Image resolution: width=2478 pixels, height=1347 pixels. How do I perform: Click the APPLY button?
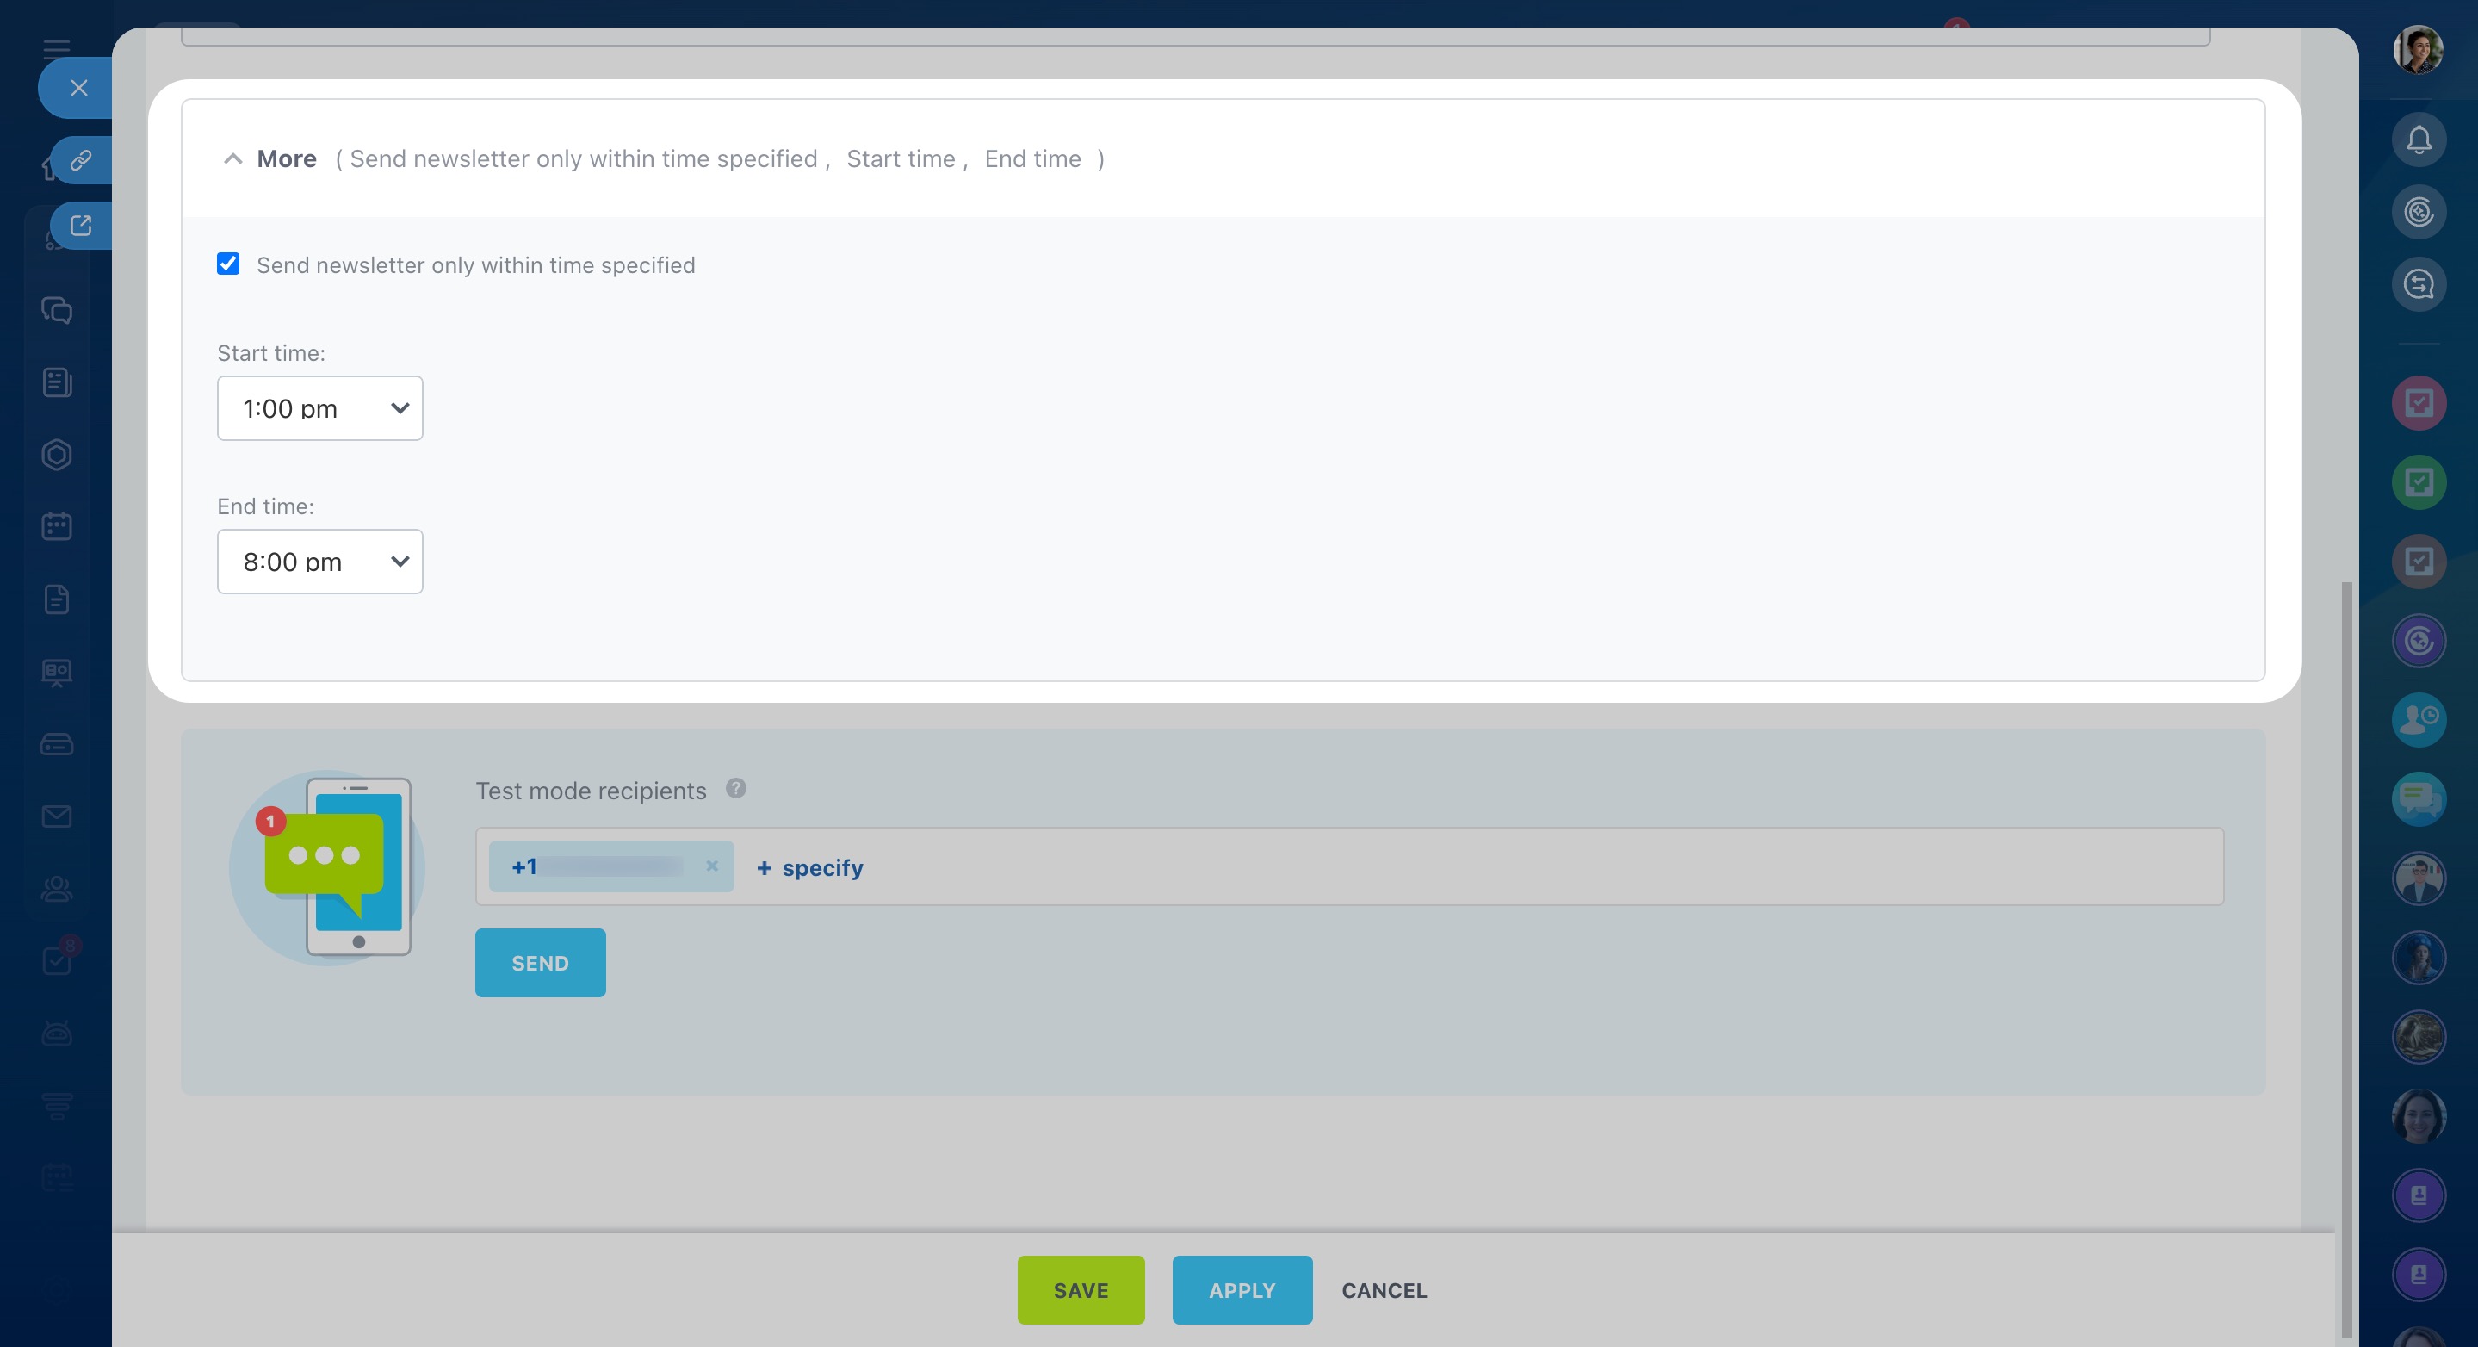click(1241, 1289)
